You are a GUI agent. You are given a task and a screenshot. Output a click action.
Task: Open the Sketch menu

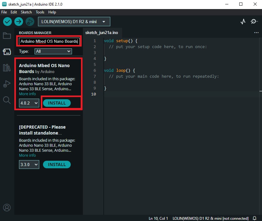point(26,12)
